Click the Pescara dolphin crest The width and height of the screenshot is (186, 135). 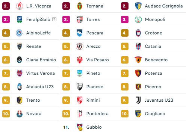[80, 33]
